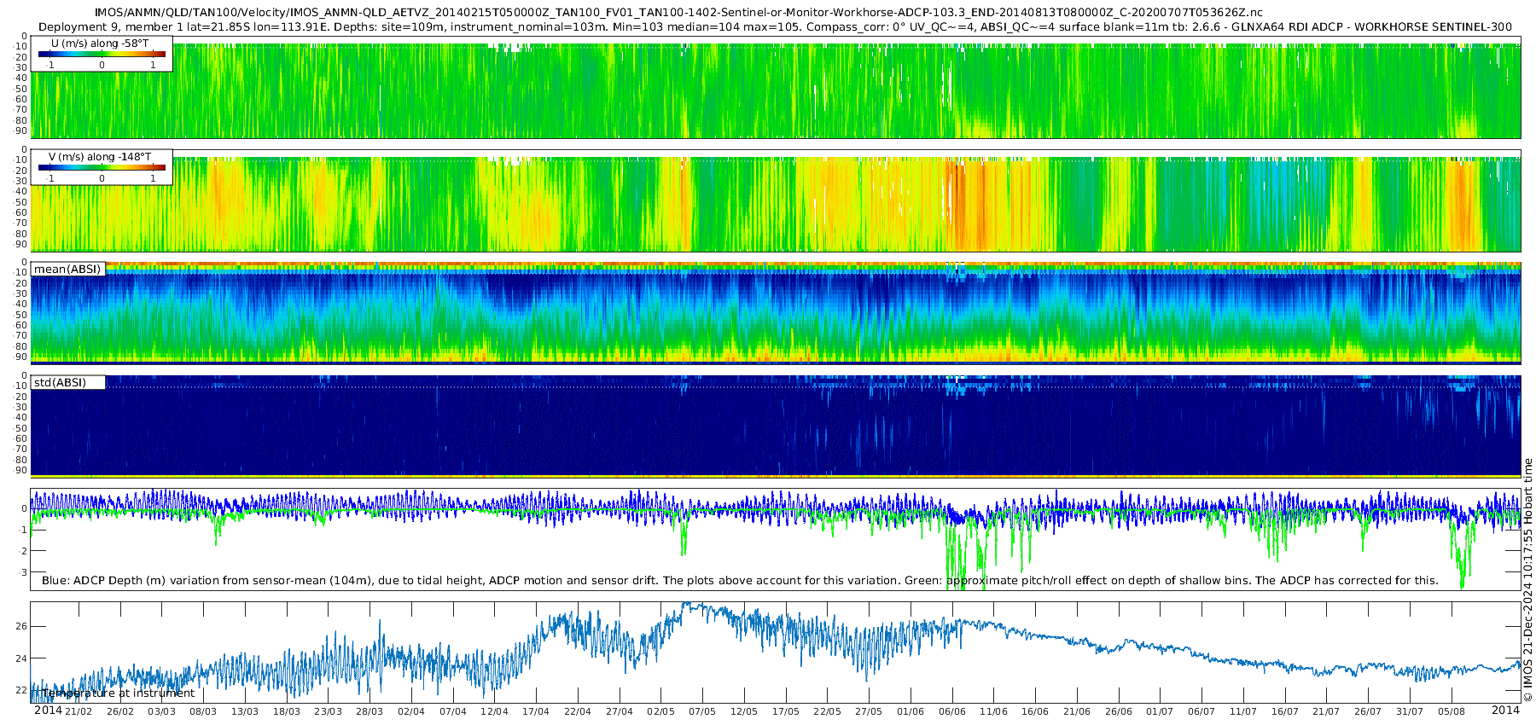The image size is (1536, 725).
Task: Click the 'Temperature at instrument' label
Action: [119, 693]
